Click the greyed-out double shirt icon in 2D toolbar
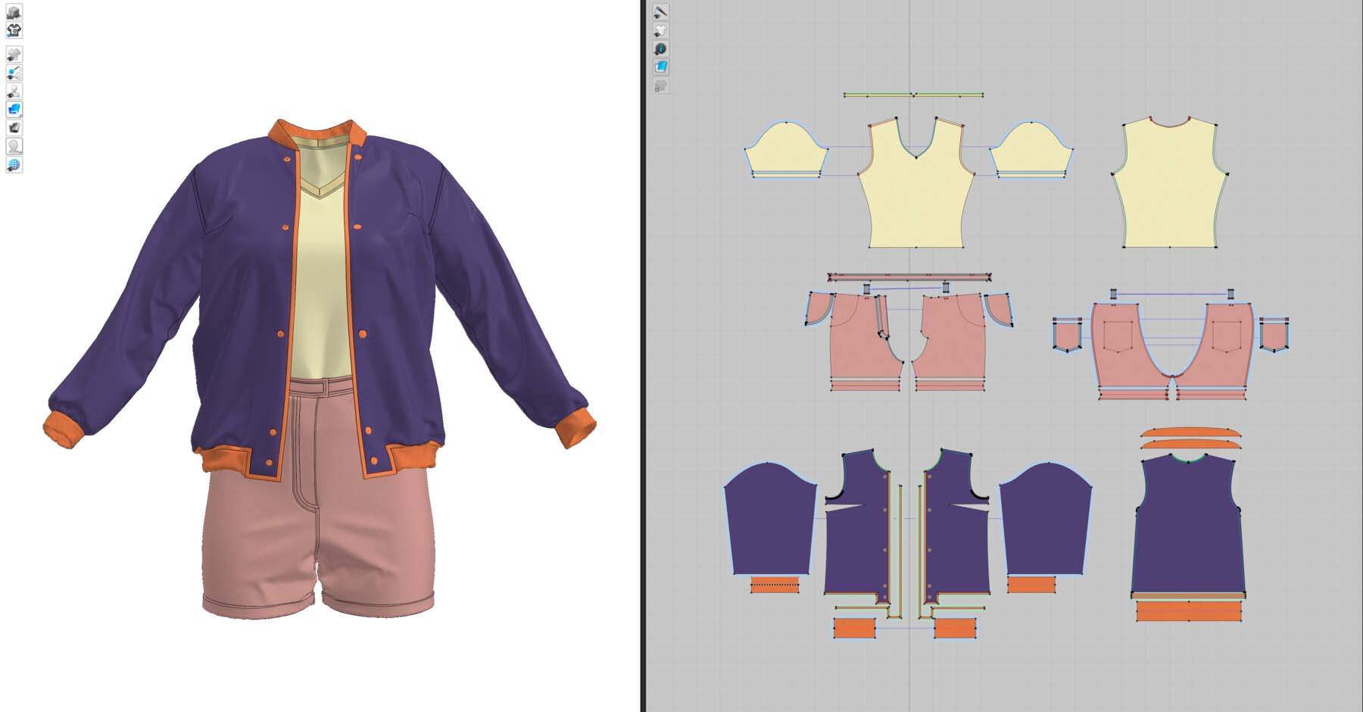Image resolution: width=1363 pixels, height=712 pixels. pos(660,86)
